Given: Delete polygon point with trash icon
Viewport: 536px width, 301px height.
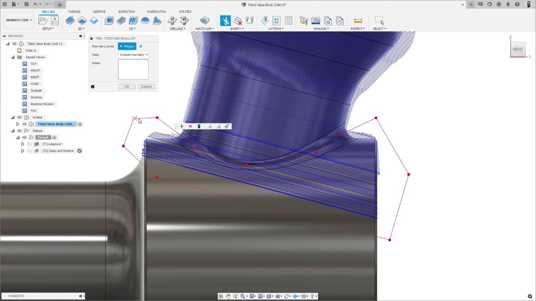Looking at the screenshot, I should (199, 126).
